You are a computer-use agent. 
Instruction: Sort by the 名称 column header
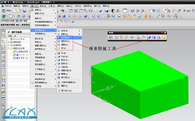(10, 36)
